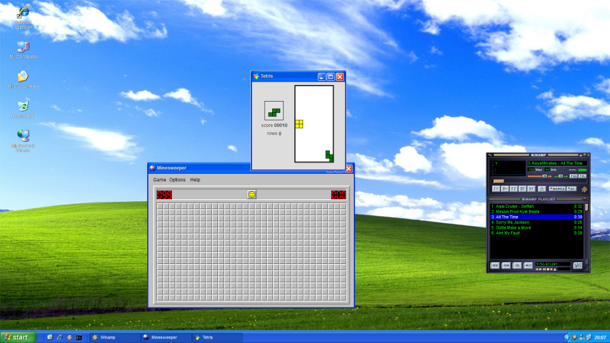The height and width of the screenshot is (343, 610).
Task: Open command prompt quick launch icon
Action: point(79,338)
